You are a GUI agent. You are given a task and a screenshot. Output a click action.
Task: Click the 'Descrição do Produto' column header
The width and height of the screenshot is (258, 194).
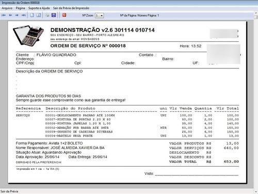pyautogui.click(x=70, y=109)
